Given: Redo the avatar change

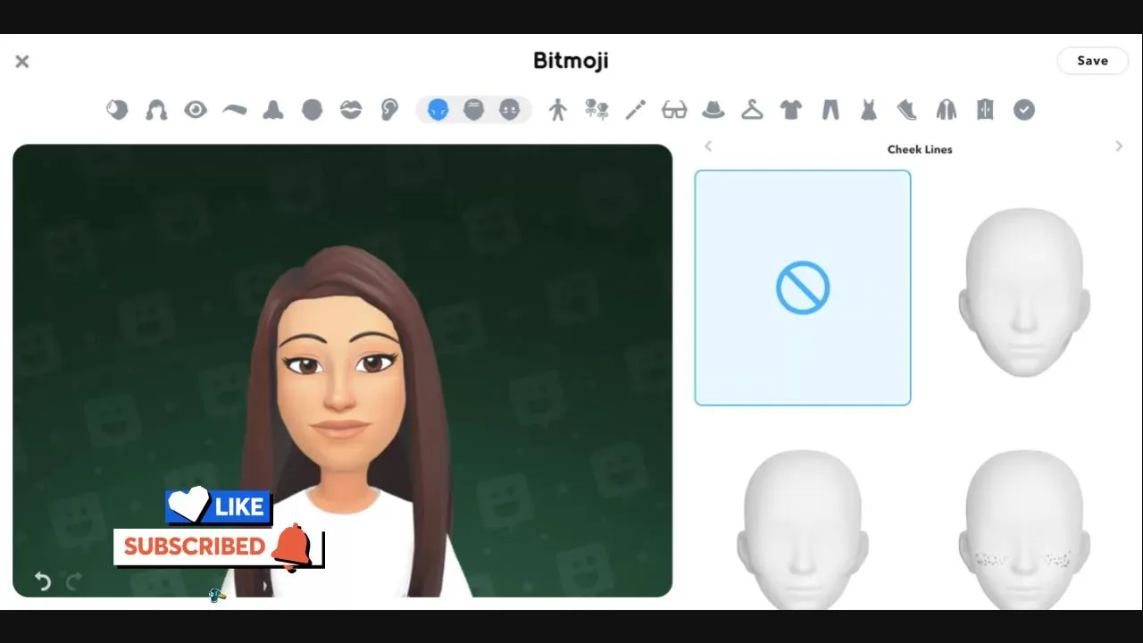Looking at the screenshot, I should pos(74,581).
